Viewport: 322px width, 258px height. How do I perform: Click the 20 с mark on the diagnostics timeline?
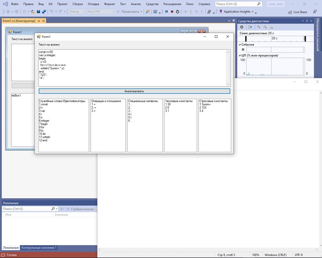[274, 38]
